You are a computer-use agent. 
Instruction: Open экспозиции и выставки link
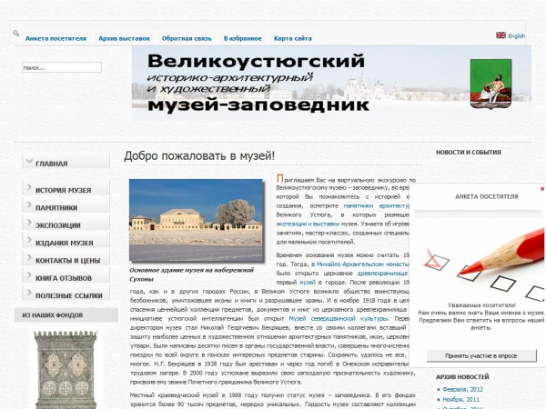(308, 224)
